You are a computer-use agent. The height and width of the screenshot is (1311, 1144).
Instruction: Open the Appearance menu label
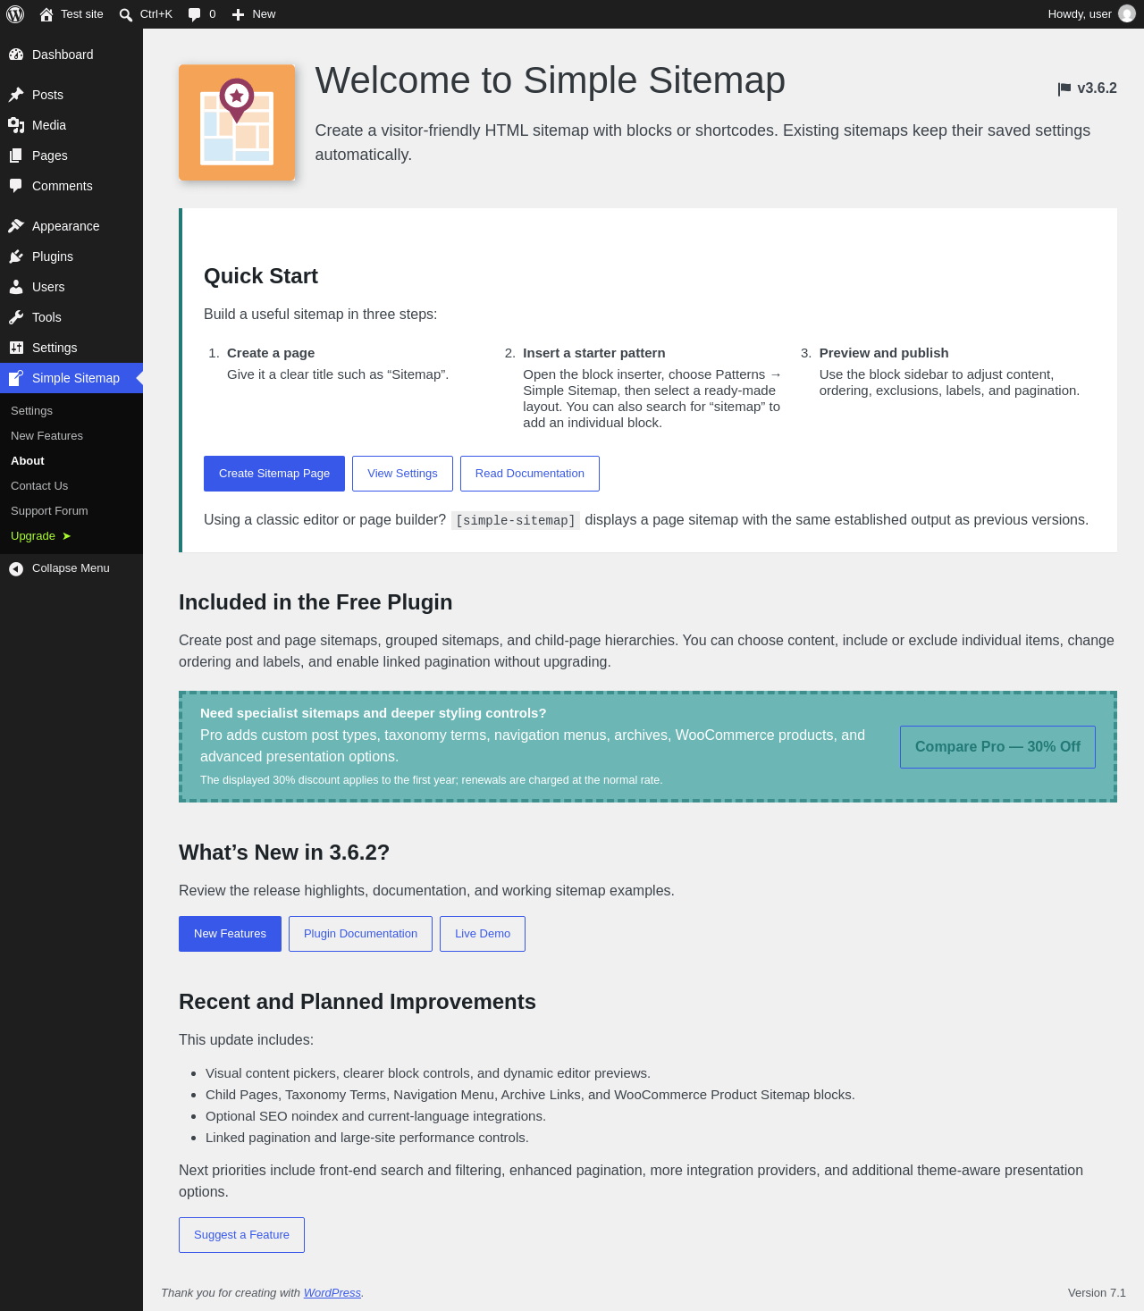66,226
